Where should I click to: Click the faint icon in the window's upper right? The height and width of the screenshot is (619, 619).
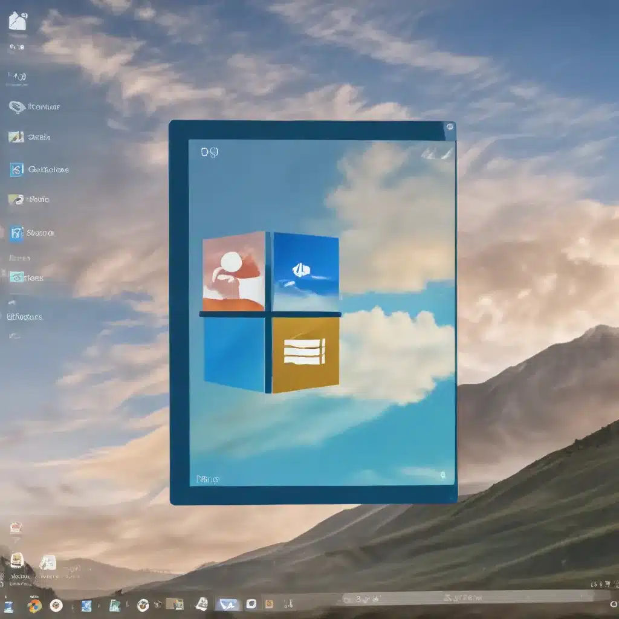[436, 154]
